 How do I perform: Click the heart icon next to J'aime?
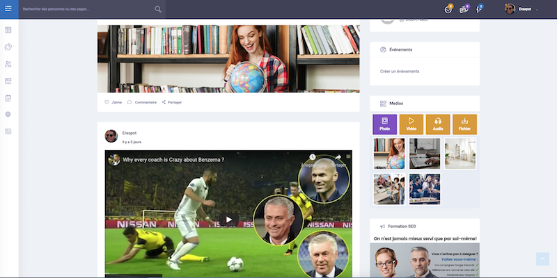coord(107,102)
